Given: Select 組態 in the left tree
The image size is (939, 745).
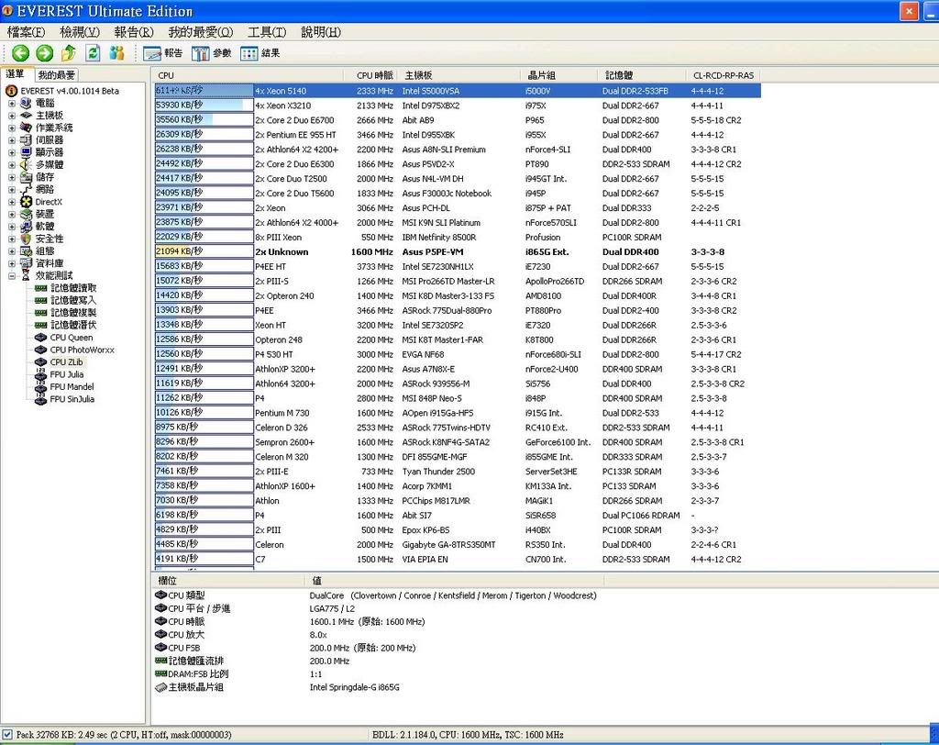Looking at the screenshot, I should point(45,251).
